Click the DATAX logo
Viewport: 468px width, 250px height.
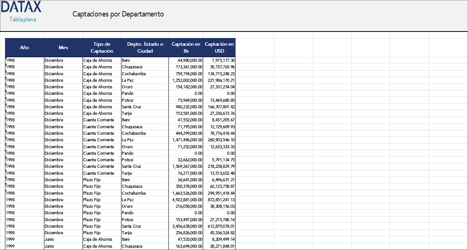point(22,8)
